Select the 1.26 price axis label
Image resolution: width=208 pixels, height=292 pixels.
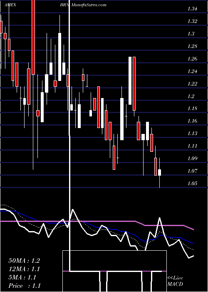(192, 59)
